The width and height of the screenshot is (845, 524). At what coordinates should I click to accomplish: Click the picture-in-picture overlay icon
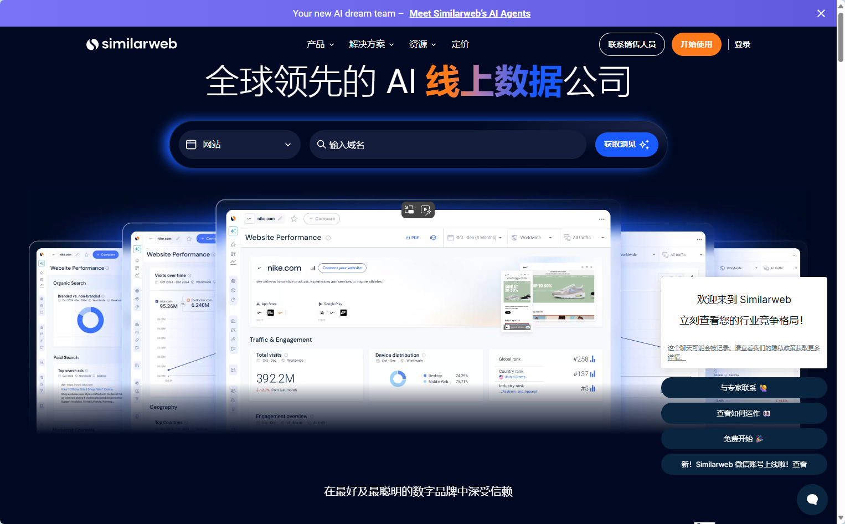point(409,209)
